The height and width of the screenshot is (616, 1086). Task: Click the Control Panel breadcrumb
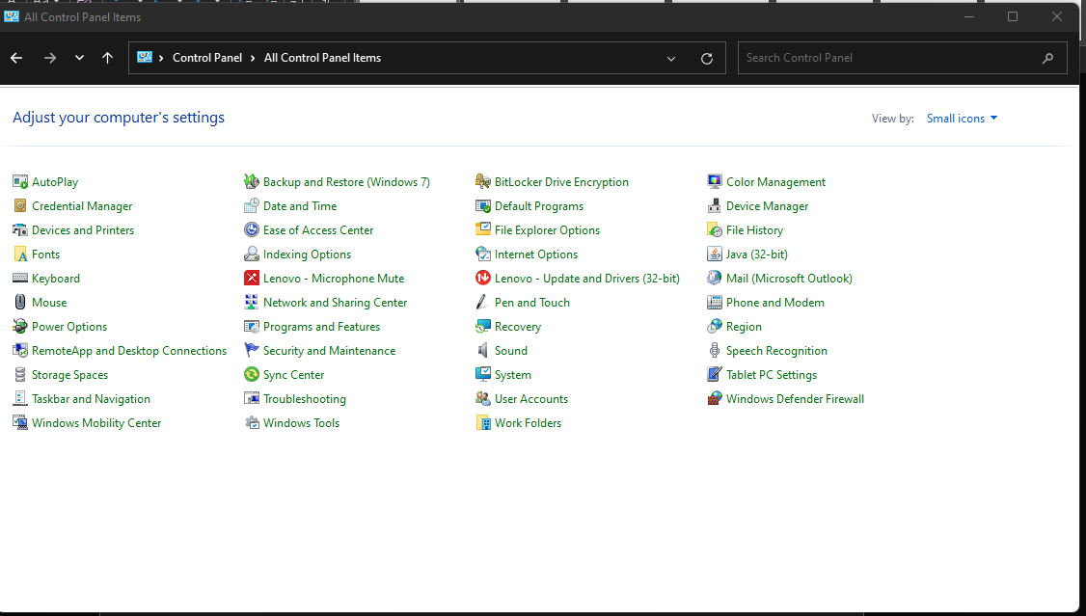207,58
